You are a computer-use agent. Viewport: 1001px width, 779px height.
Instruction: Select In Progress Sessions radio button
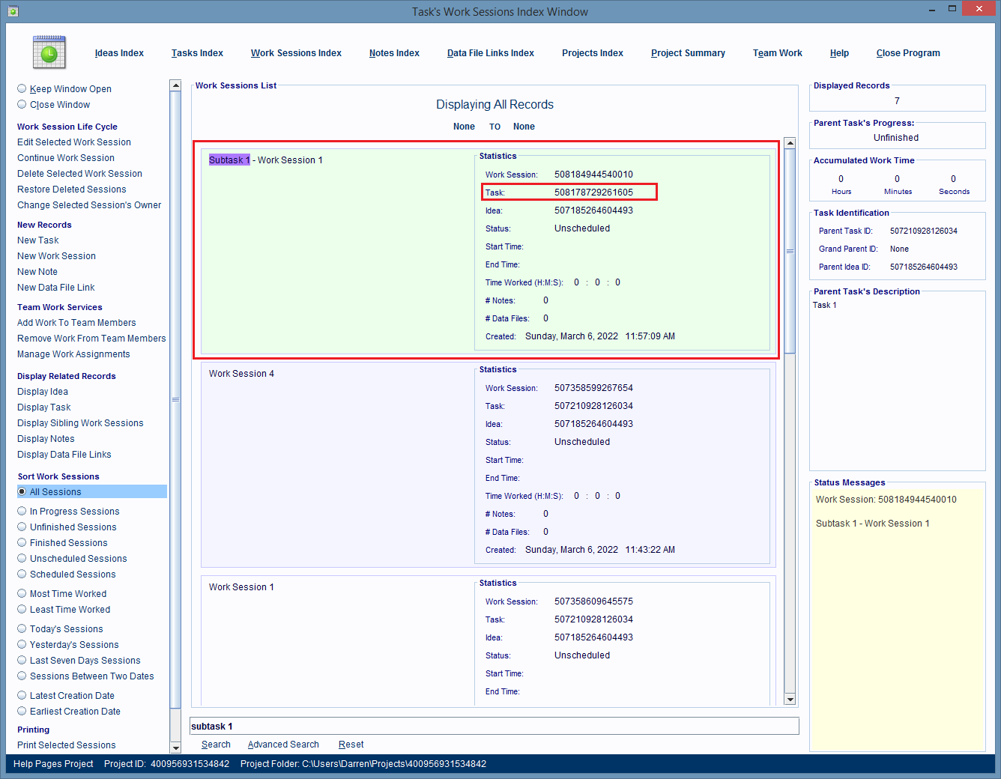22,511
